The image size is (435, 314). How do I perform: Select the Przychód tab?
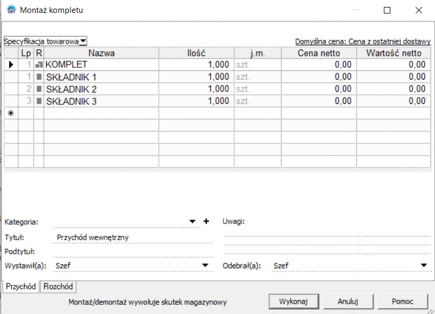[x=20, y=287]
